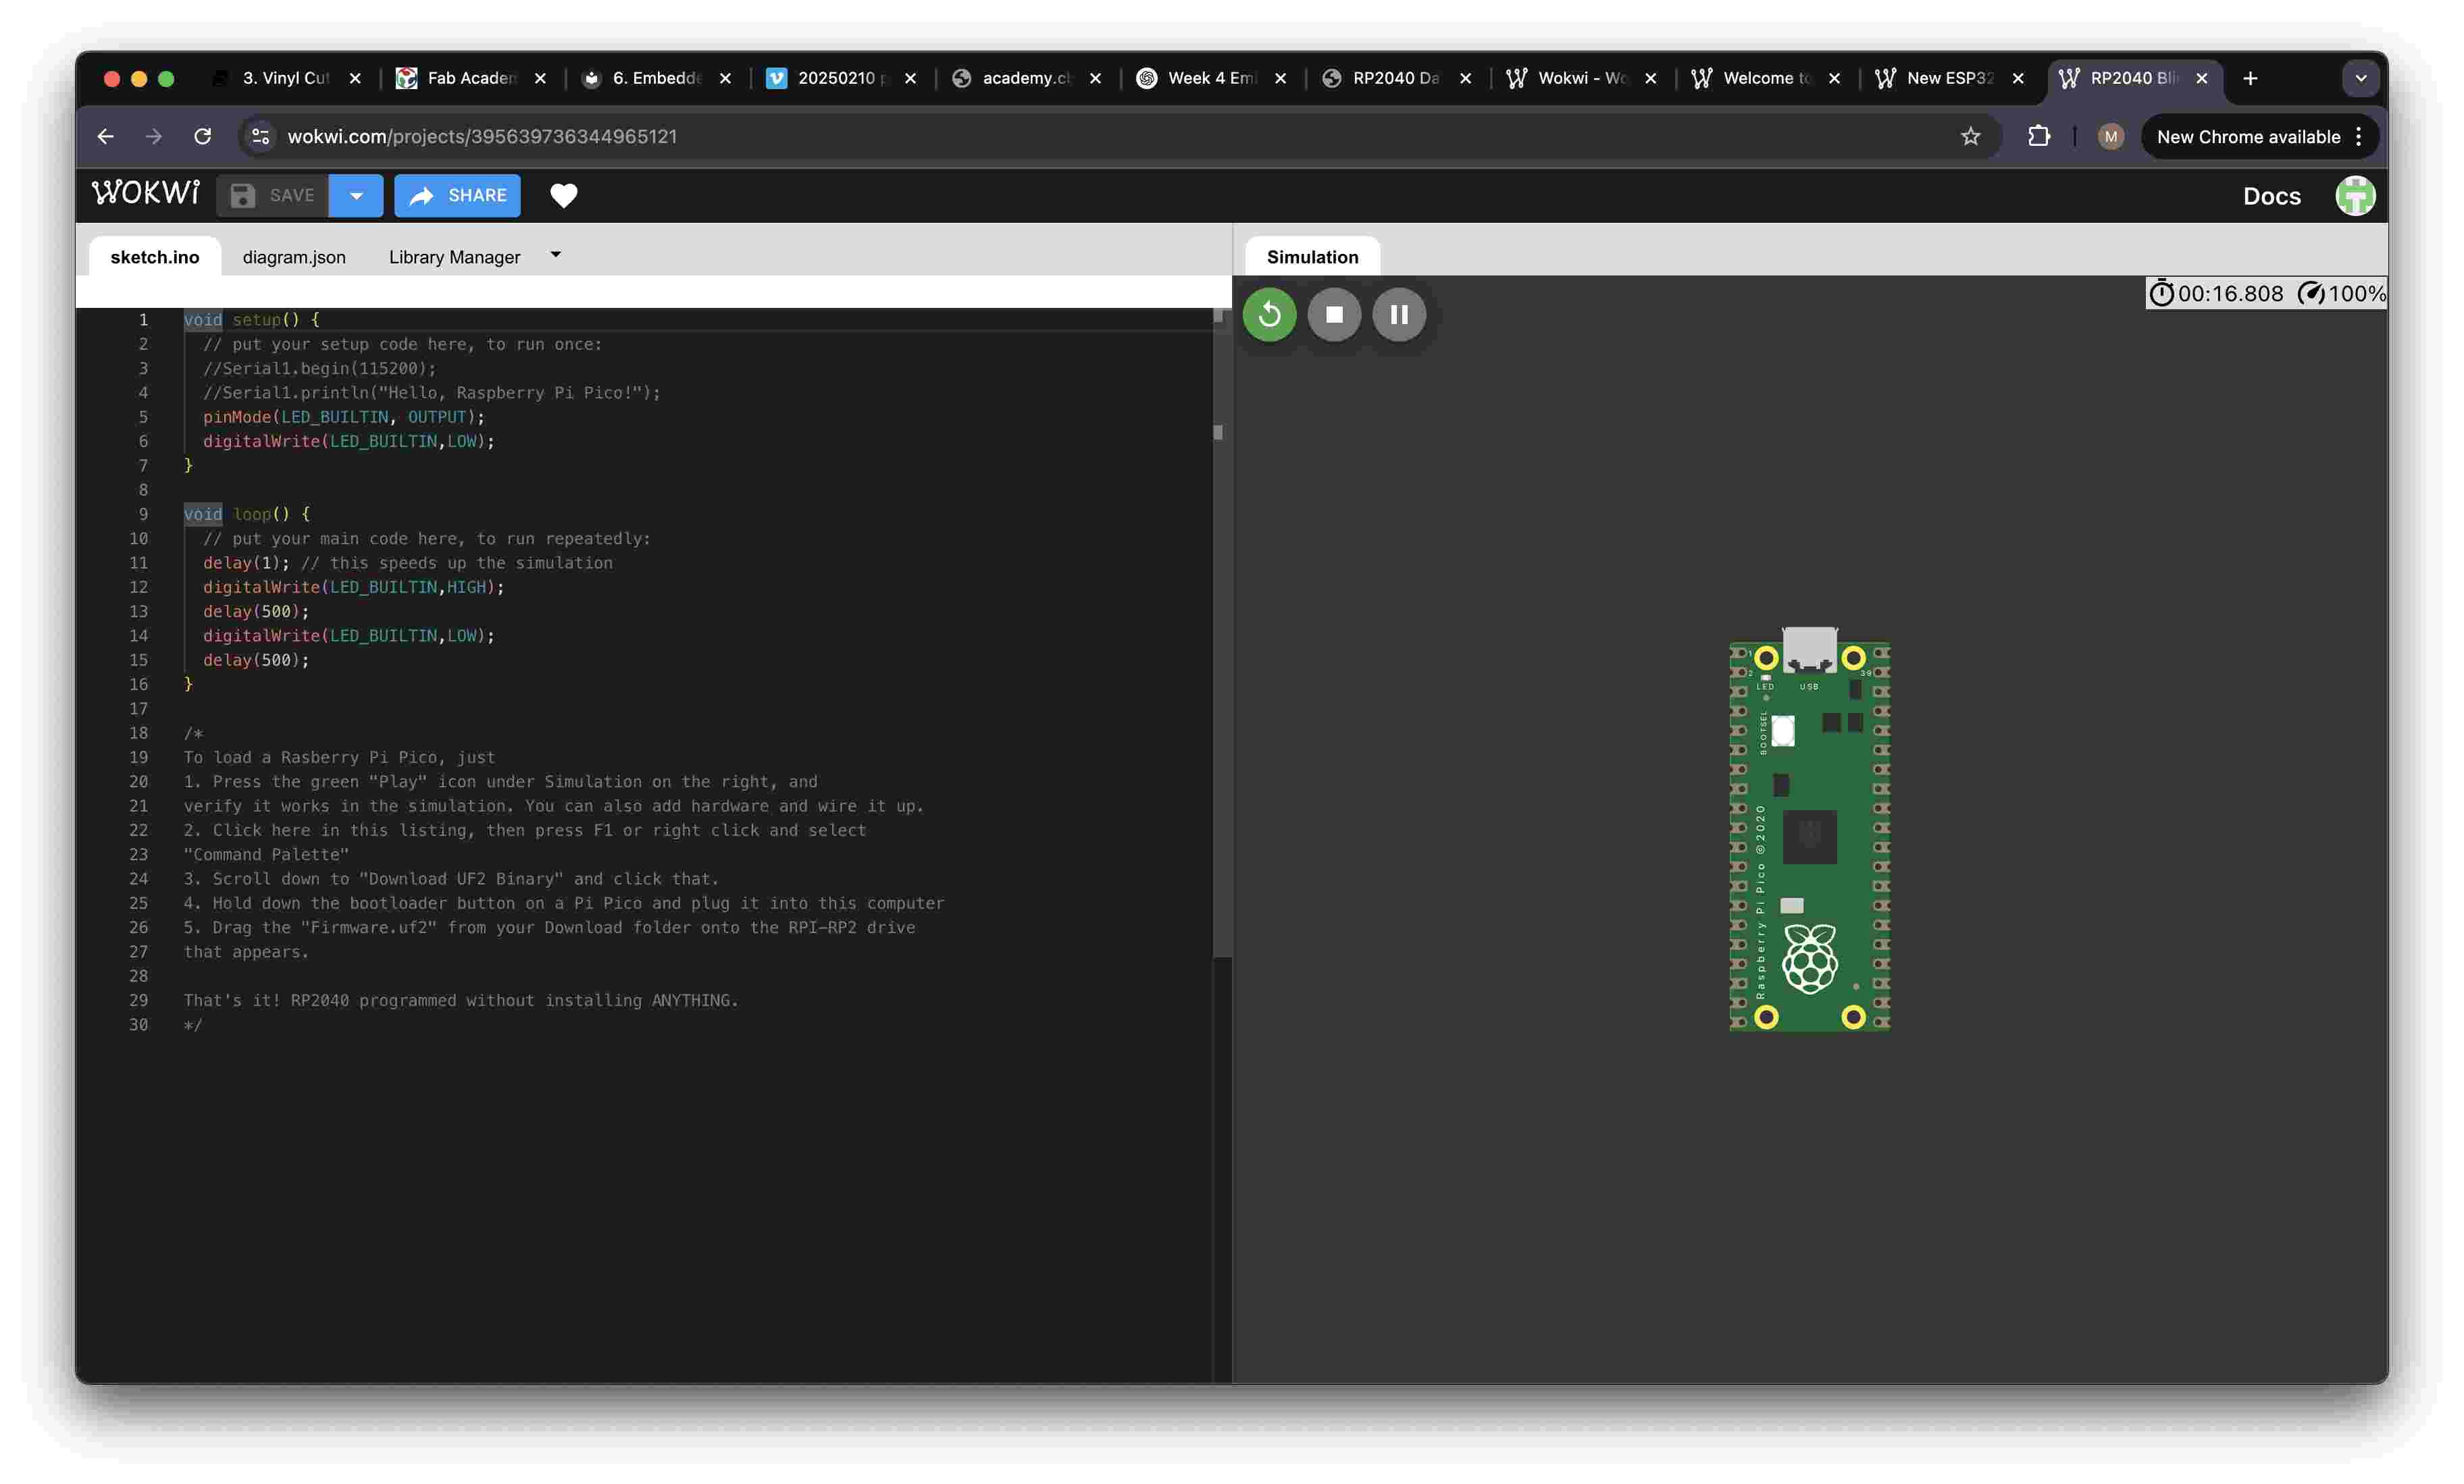The width and height of the screenshot is (2464, 1484).
Task: Switch to the sketch.ino tab
Action: (155, 257)
